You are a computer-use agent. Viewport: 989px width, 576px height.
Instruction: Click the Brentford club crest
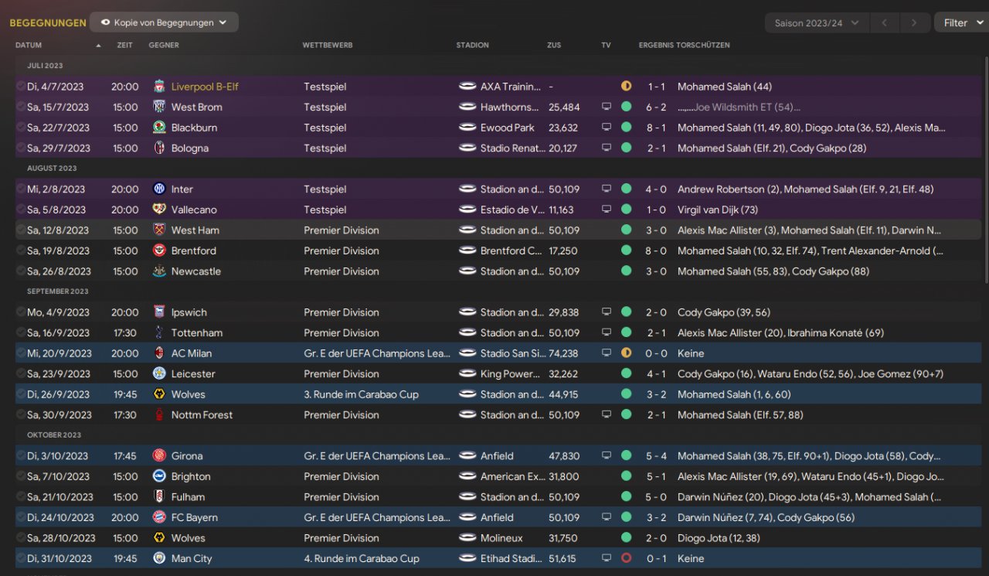pyautogui.click(x=159, y=251)
